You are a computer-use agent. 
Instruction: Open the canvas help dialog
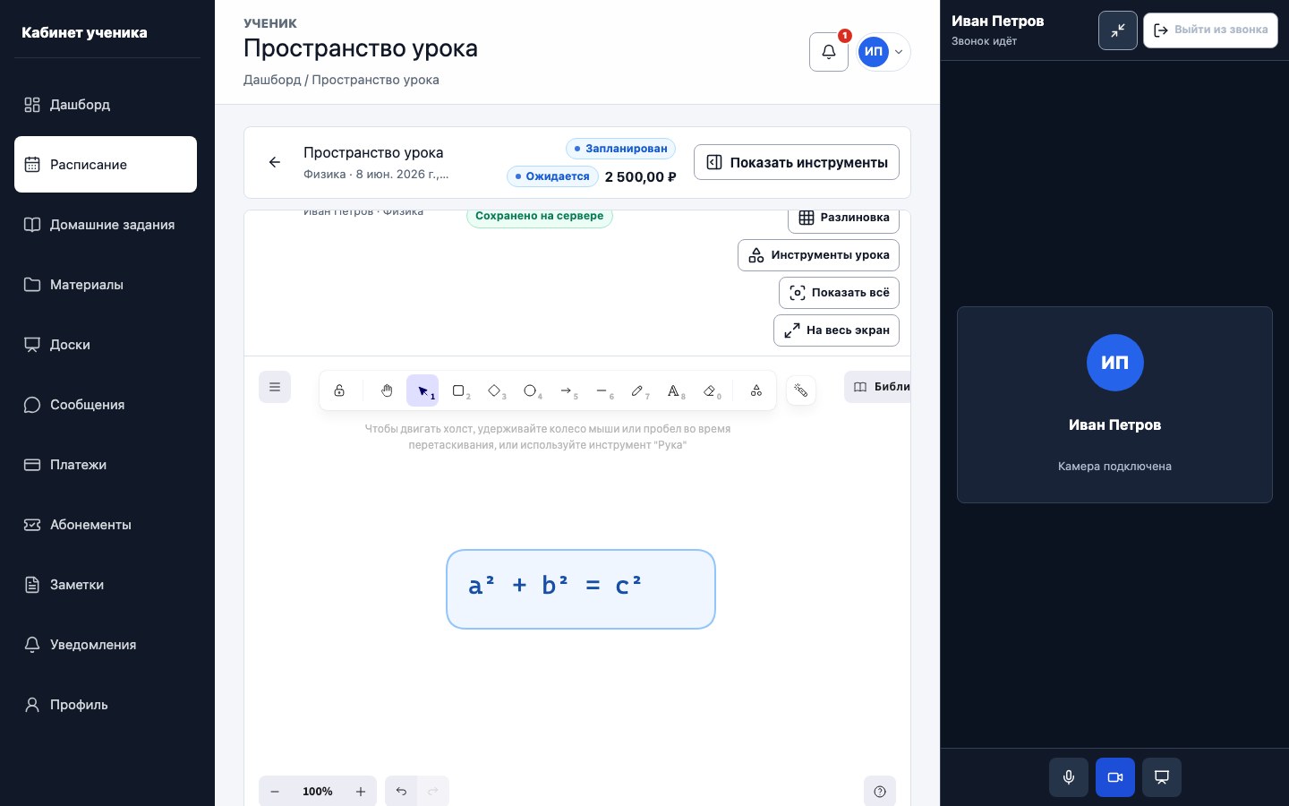(x=880, y=792)
